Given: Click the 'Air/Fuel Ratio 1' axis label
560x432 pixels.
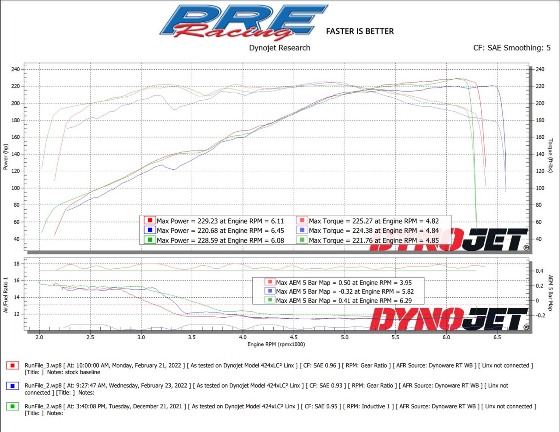Looking at the screenshot, I should [6, 295].
